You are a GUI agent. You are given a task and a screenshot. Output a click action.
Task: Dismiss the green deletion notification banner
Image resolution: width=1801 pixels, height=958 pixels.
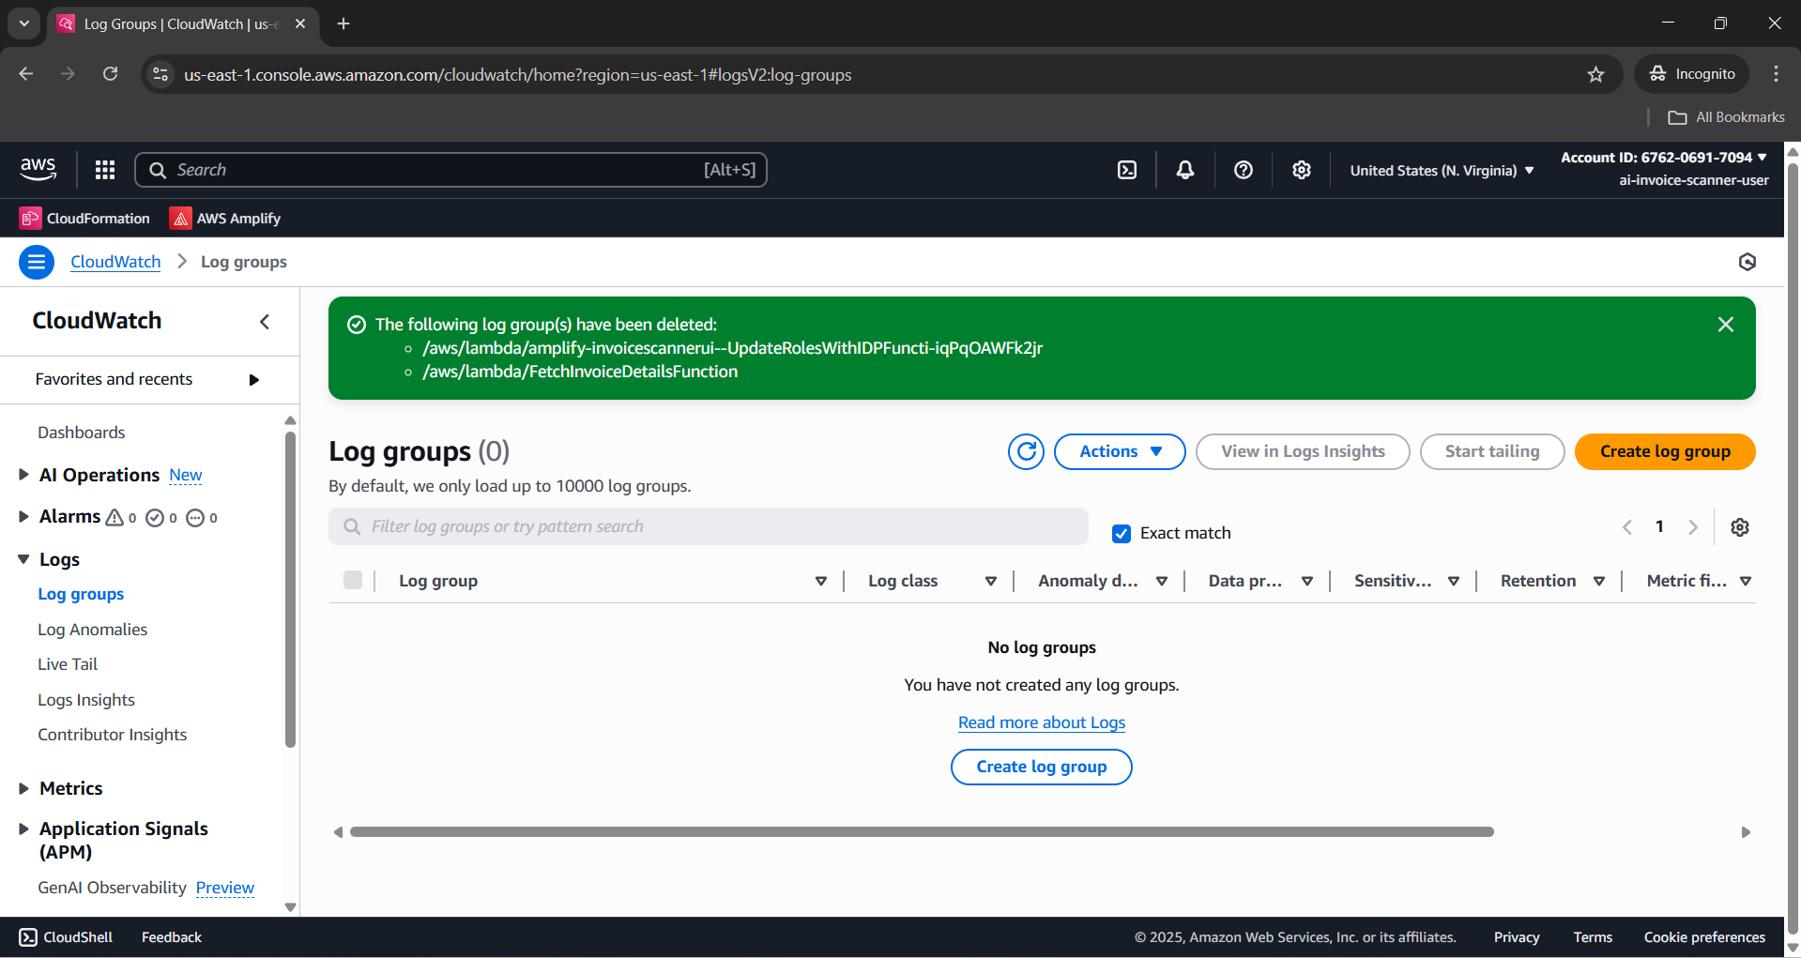tap(1725, 324)
